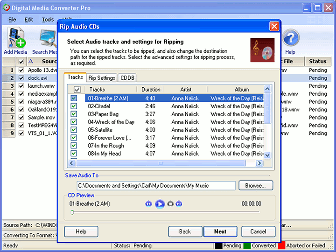Toggle select-all tracks checkbox in header
Screen dimensions: 336x252
click(x=77, y=90)
